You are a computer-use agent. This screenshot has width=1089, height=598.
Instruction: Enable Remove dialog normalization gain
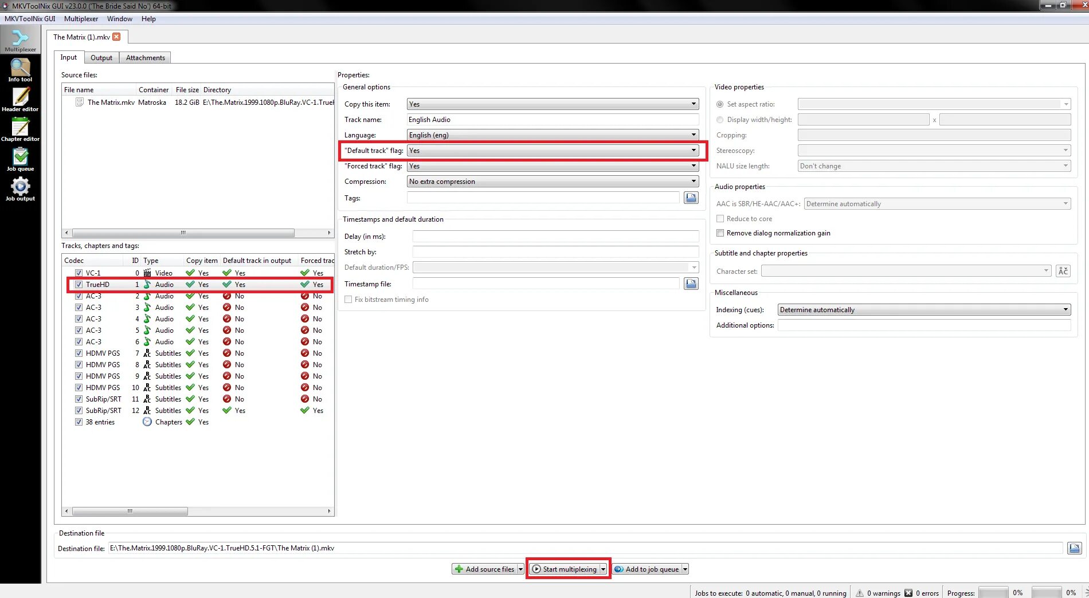pyautogui.click(x=720, y=233)
